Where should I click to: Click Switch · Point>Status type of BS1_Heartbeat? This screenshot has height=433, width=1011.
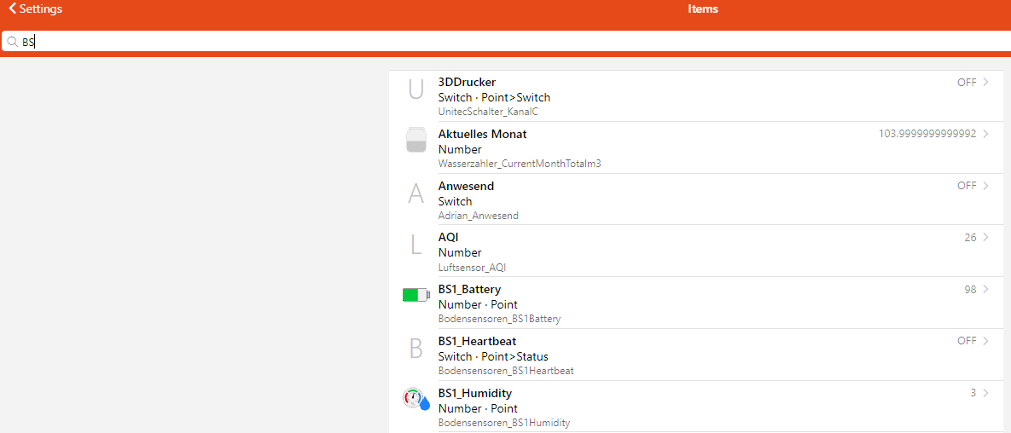point(493,356)
